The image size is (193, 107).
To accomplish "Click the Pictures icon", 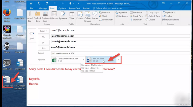I will [80, 16].
